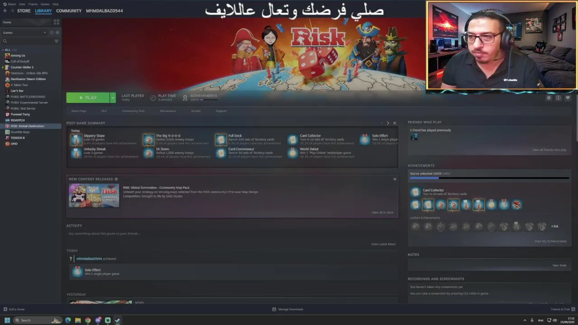Click the Slippery Slope achievement icon
578x325 pixels.
tap(76, 139)
